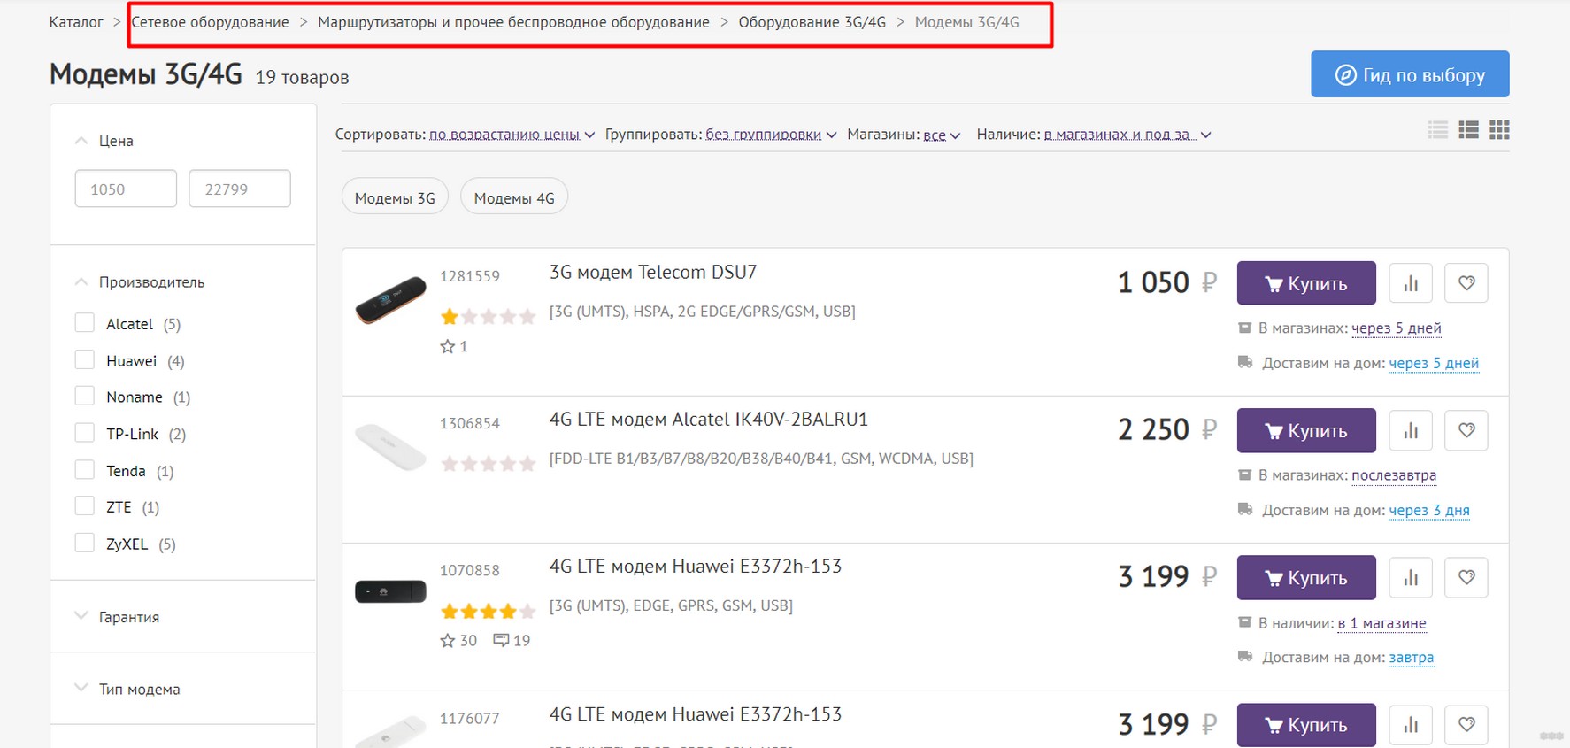
Task: Go to Каталог breadcrumb
Action: (76, 22)
